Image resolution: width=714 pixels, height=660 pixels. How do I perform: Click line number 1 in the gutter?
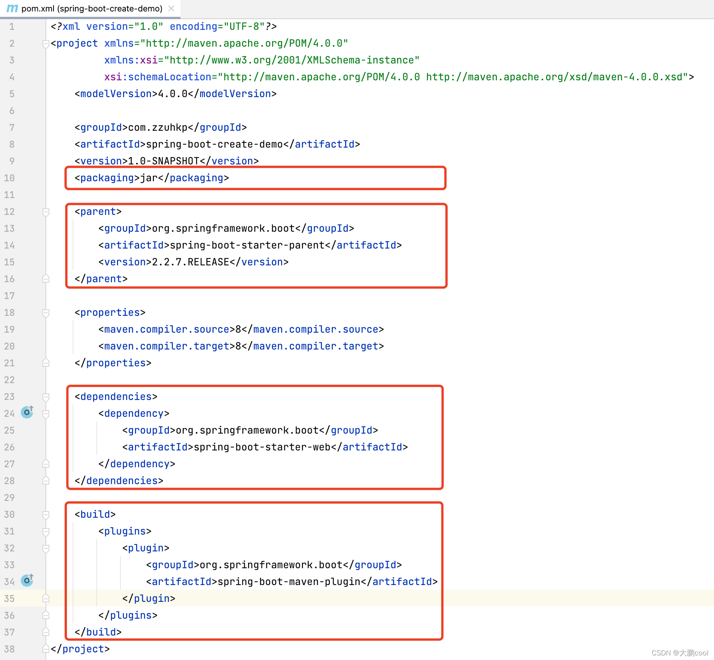12,27
